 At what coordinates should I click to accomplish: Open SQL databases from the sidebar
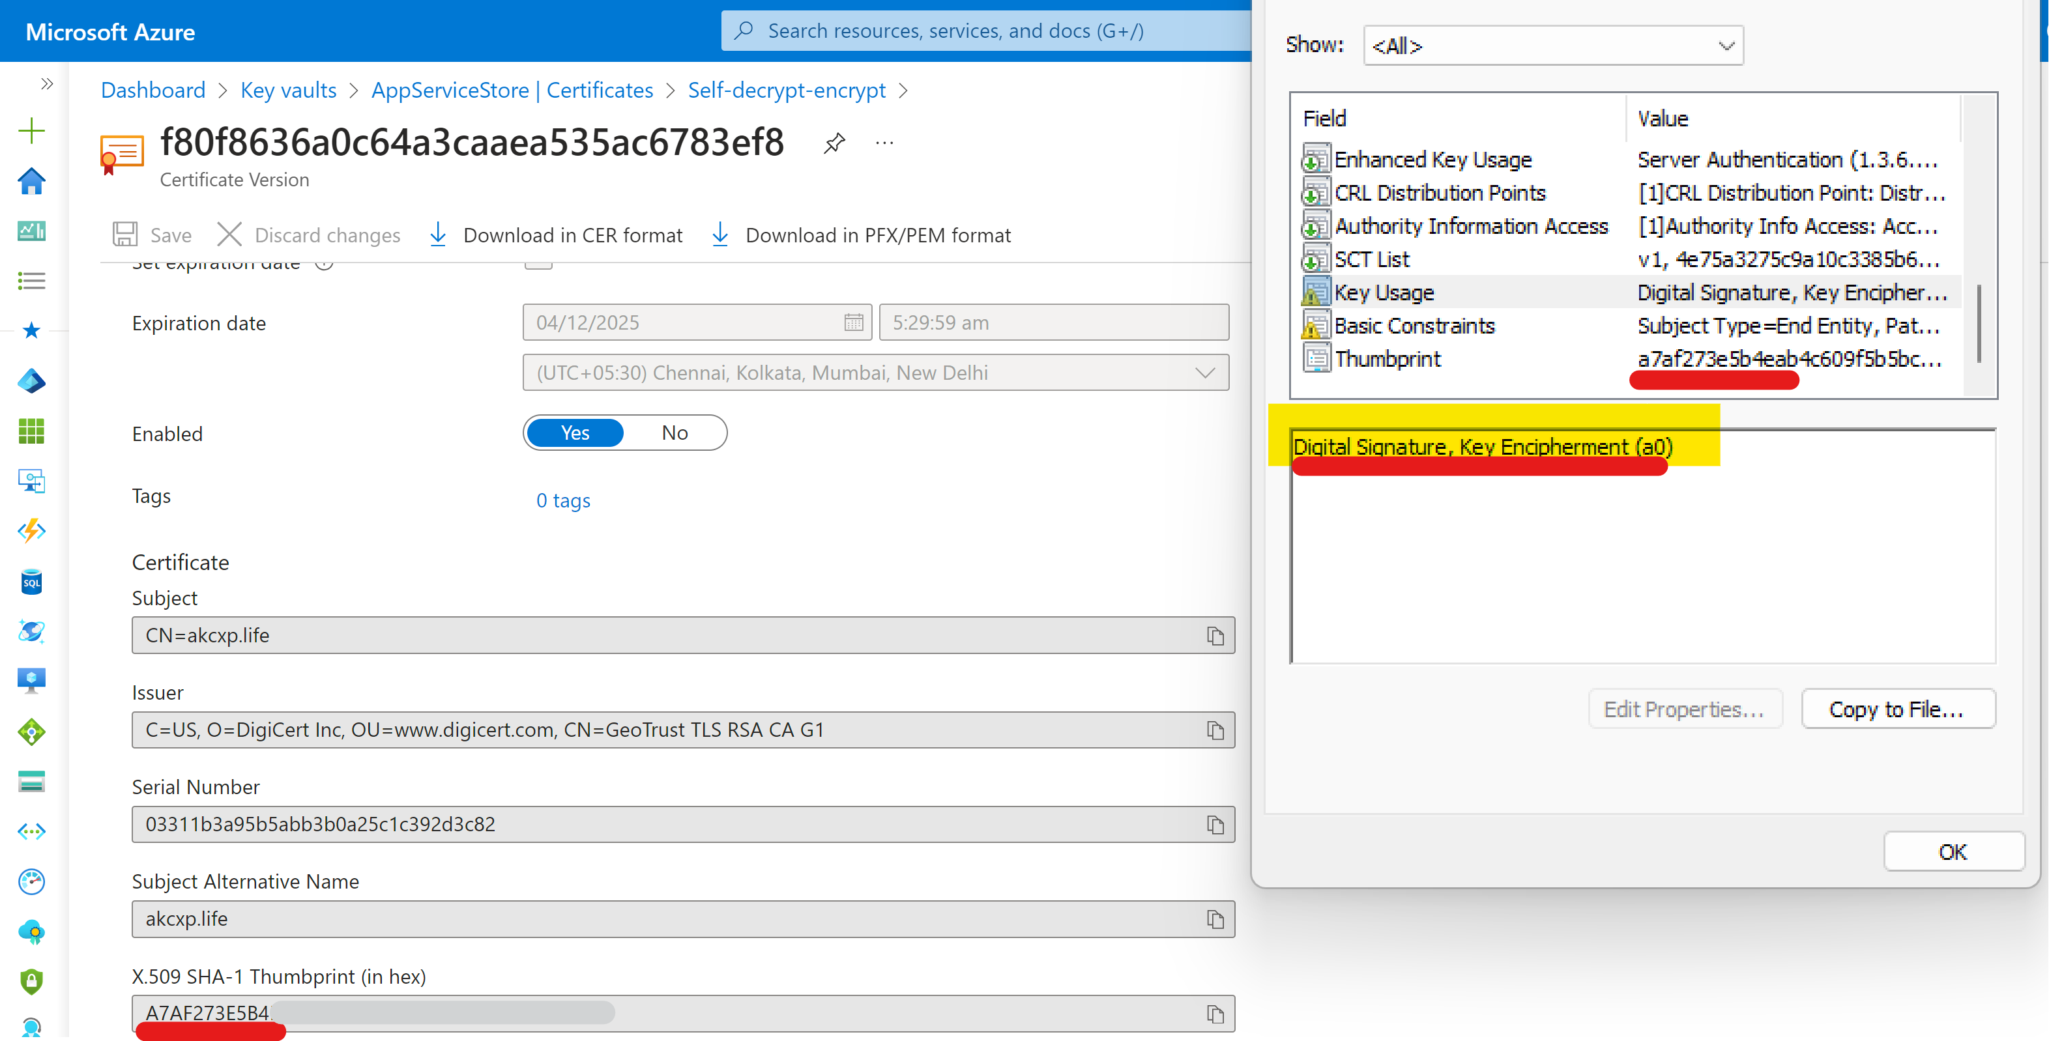(x=32, y=581)
